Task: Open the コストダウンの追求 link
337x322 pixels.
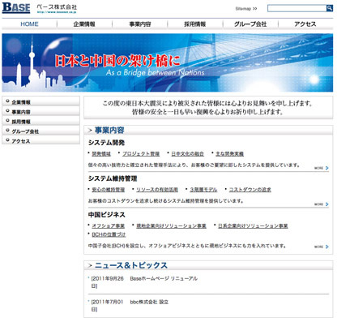Action: click(250, 190)
